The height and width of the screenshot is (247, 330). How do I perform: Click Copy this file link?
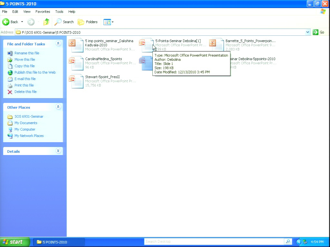pyautogui.click(x=24, y=66)
